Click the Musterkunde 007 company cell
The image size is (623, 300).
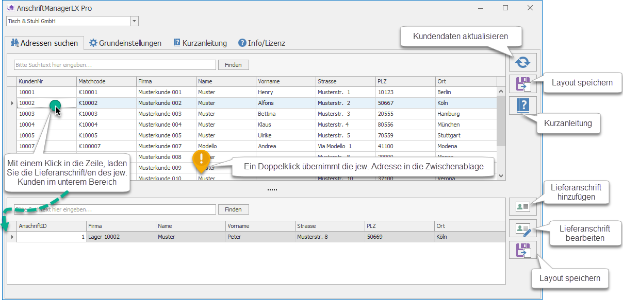(166, 146)
